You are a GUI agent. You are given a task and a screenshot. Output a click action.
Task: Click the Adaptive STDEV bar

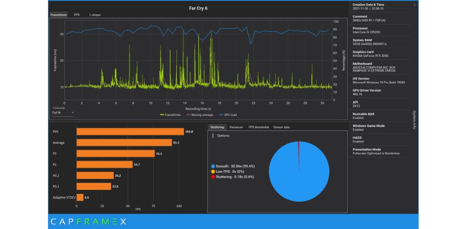pos(80,198)
